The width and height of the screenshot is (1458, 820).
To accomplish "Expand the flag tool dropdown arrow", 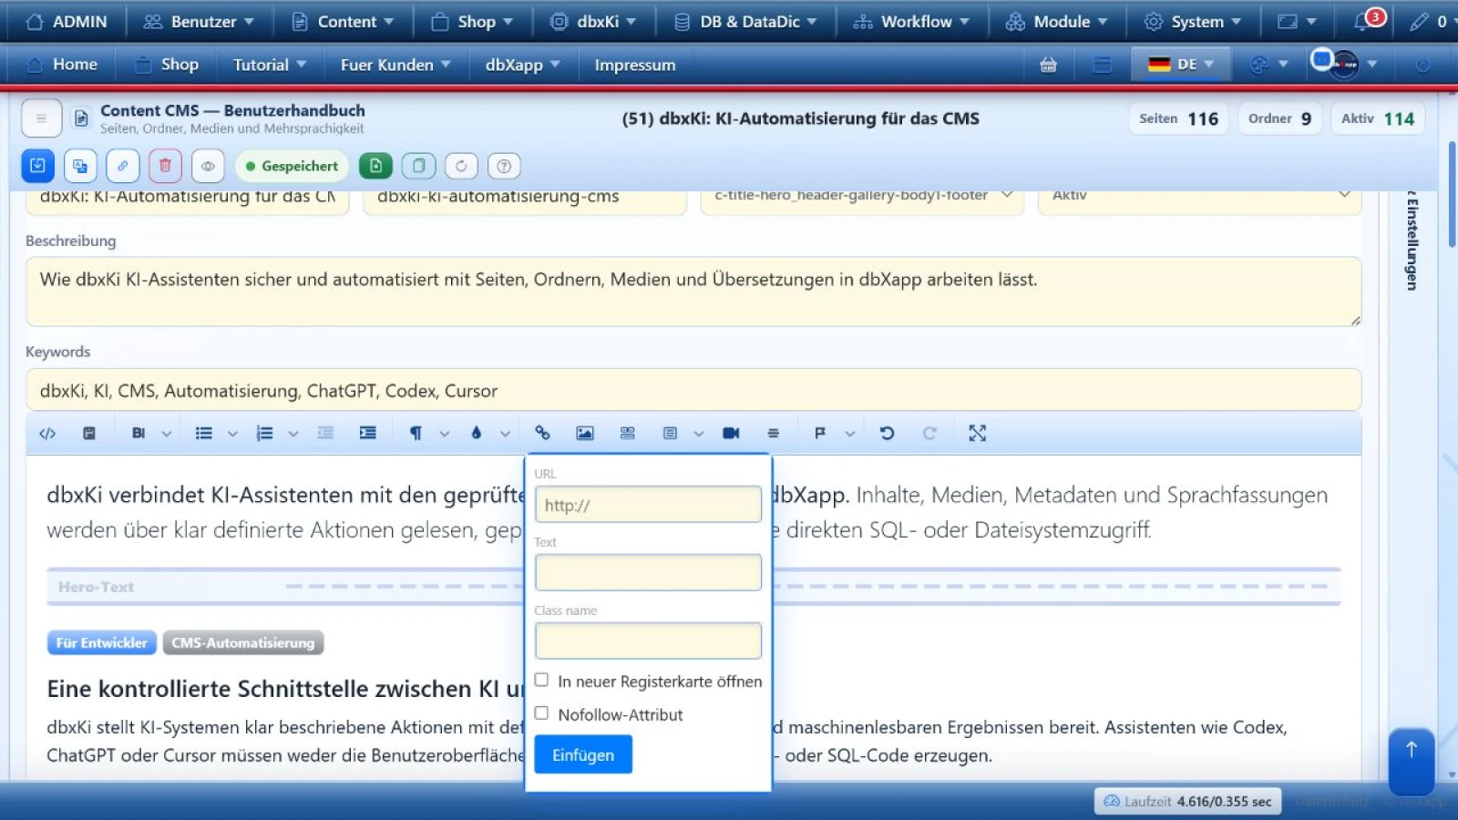I will [x=849, y=434].
